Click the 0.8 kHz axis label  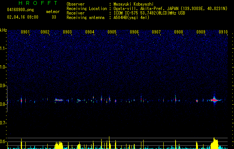click(3, 104)
